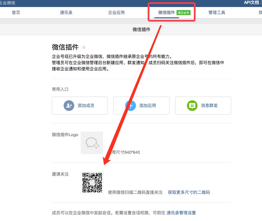The image size is (262, 221).
Task: Click the green 原企业号 badge
Action: click(184, 13)
